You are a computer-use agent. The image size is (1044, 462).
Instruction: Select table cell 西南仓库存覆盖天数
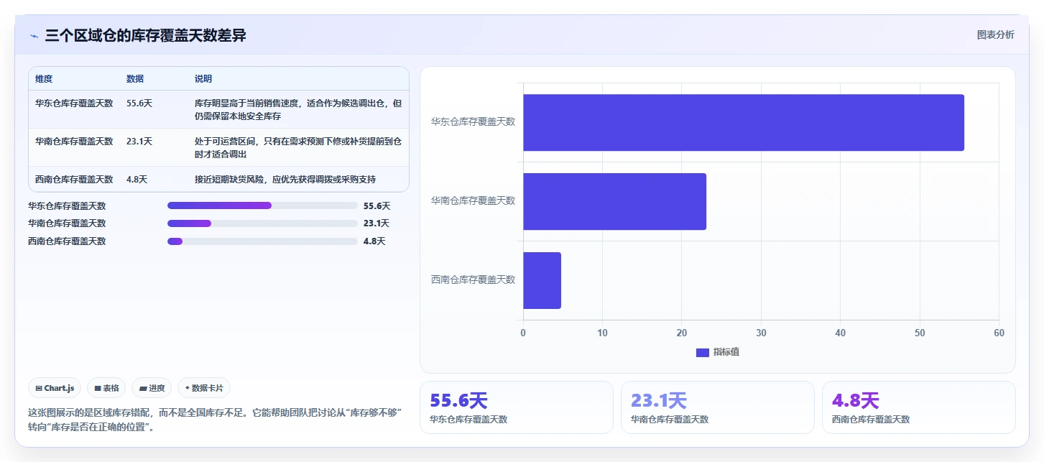point(74,180)
